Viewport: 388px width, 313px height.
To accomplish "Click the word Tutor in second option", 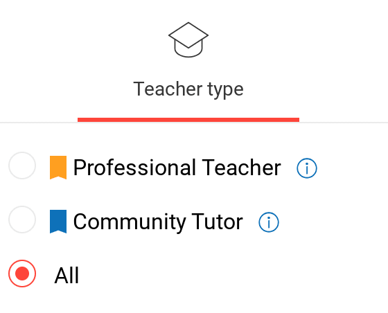I will click(218, 222).
